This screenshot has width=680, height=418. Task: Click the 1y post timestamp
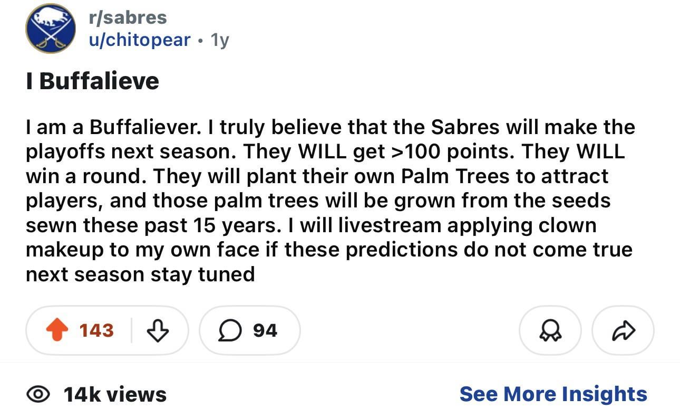220,40
